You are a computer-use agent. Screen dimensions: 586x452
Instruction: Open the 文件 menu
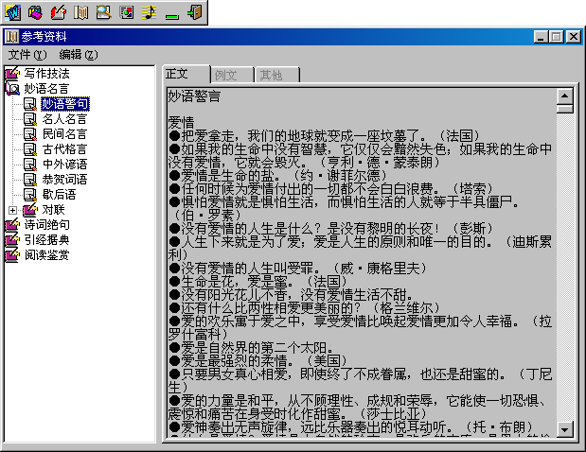27,54
